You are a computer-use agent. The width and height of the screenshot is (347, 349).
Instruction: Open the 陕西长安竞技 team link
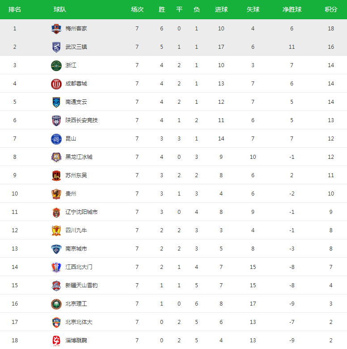pos(81,120)
